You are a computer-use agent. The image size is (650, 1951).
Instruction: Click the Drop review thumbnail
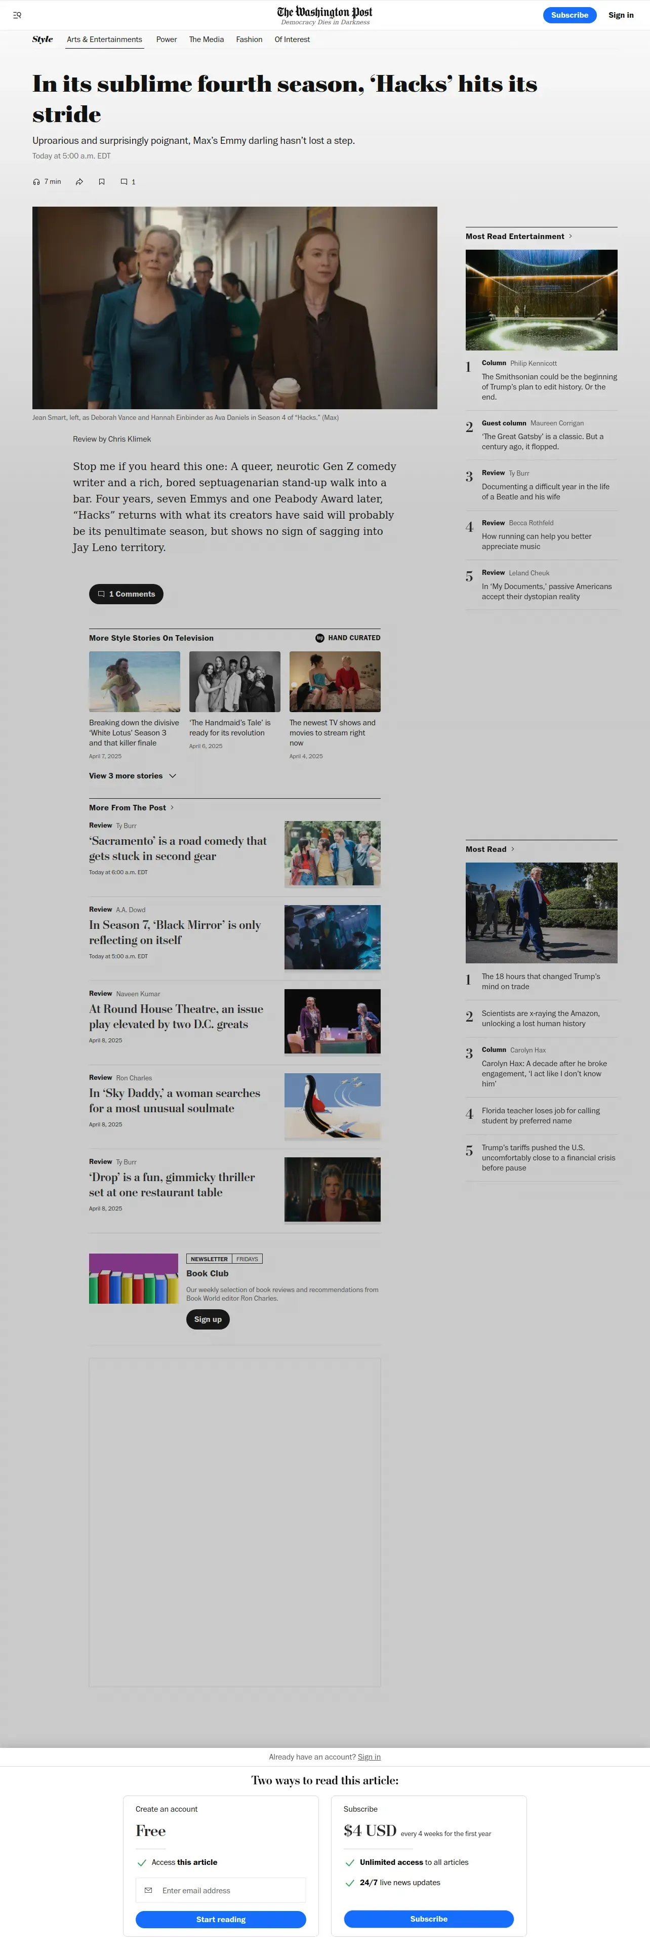(x=332, y=1189)
